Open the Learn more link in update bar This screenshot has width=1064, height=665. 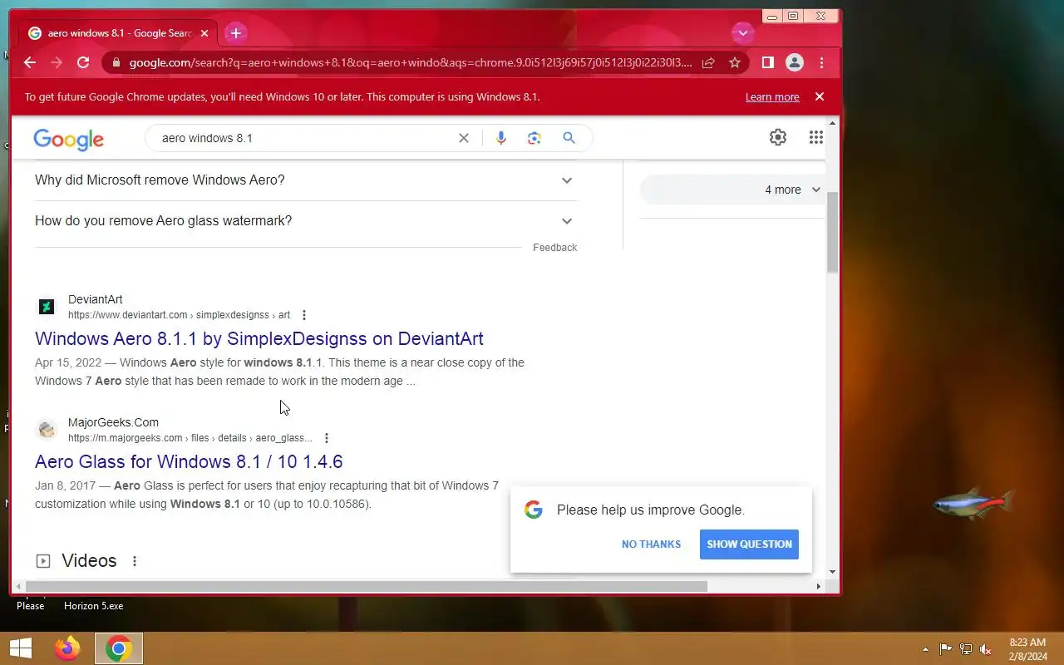[x=772, y=97]
